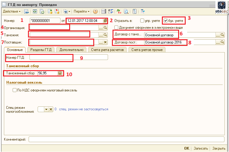Toggle the бух. учете checkbox
Screen dimensions: 229x152
pos(166,21)
